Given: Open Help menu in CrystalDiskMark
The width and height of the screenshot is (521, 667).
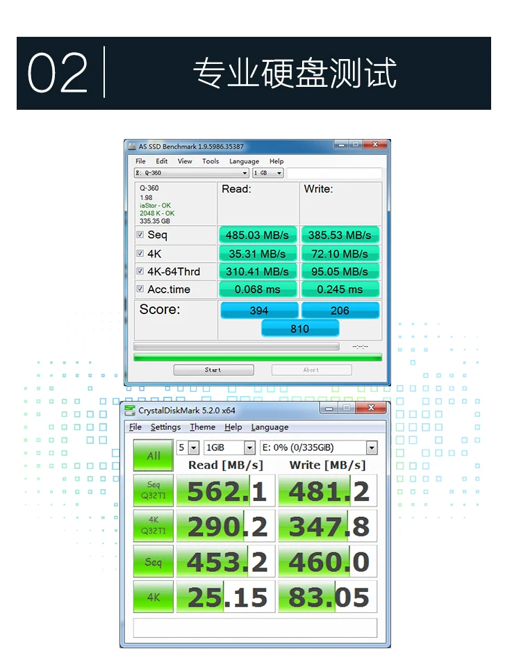Looking at the screenshot, I should pyautogui.click(x=233, y=427).
